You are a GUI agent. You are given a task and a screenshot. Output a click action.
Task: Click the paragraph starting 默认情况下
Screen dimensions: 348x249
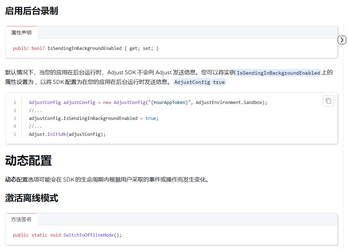point(169,77)
